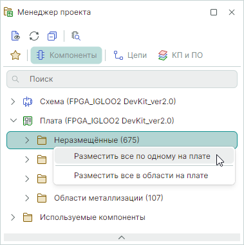This screenshot has height=245, width=244.
Task: Expand the Неразмещённые (675) folder
Action: coord(27,140)
